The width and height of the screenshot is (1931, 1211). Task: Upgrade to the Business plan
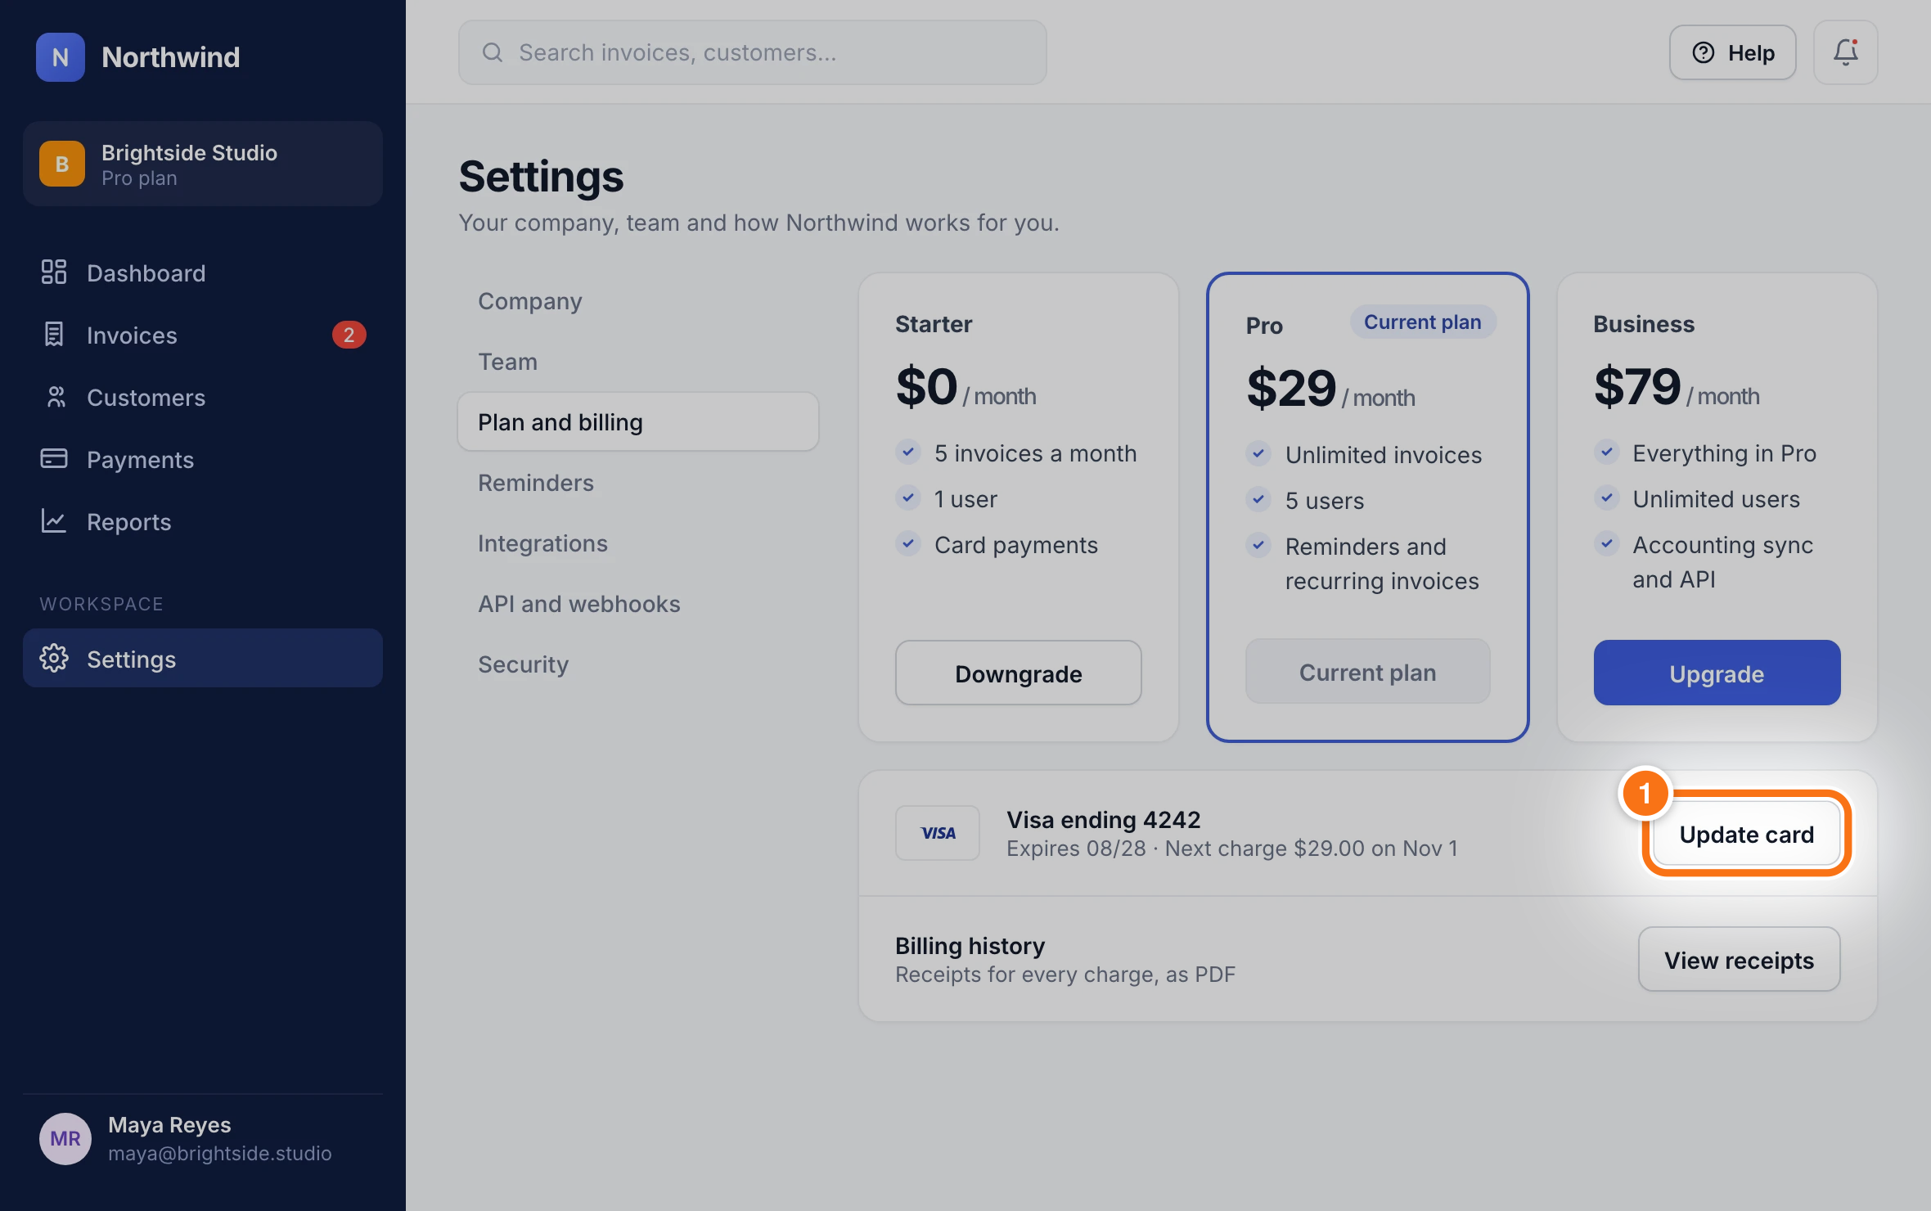coord(1717,673)
